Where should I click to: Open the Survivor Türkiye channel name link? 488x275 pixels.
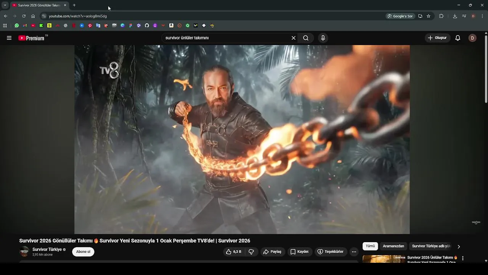point(47,249)
